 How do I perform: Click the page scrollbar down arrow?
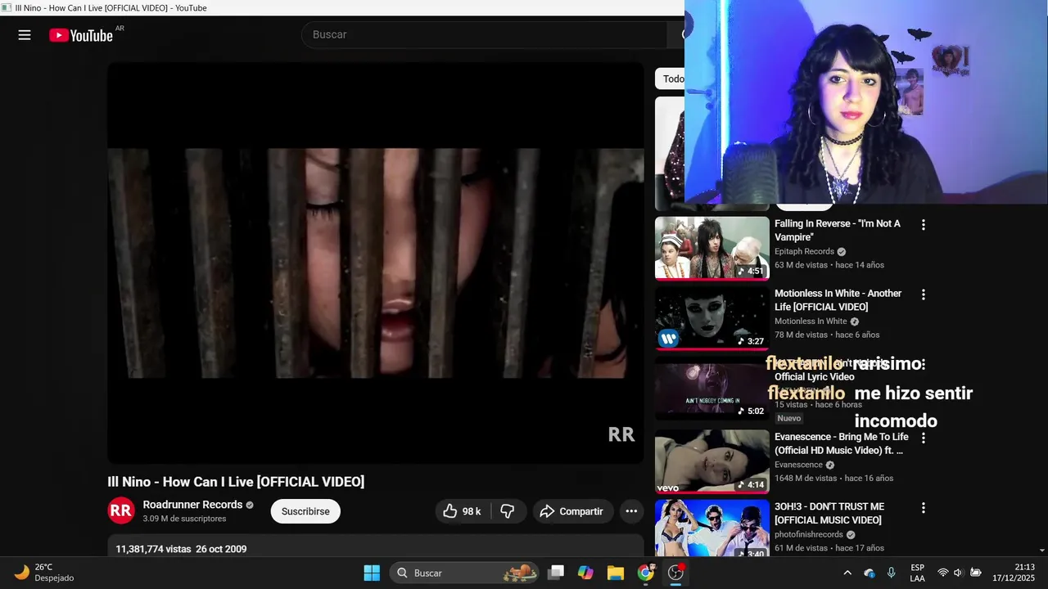point(1042,551)
